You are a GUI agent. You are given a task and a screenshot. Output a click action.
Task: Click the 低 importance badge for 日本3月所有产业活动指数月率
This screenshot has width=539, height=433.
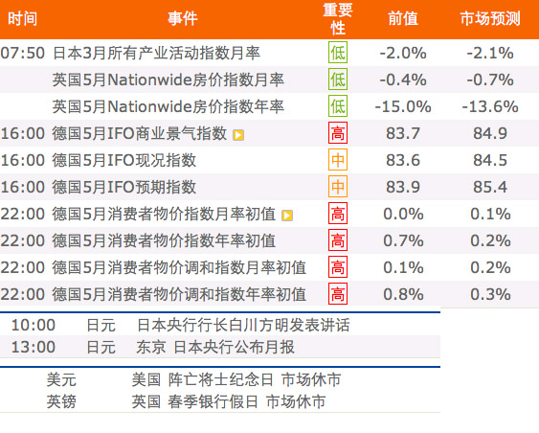(x=338, y=53)
